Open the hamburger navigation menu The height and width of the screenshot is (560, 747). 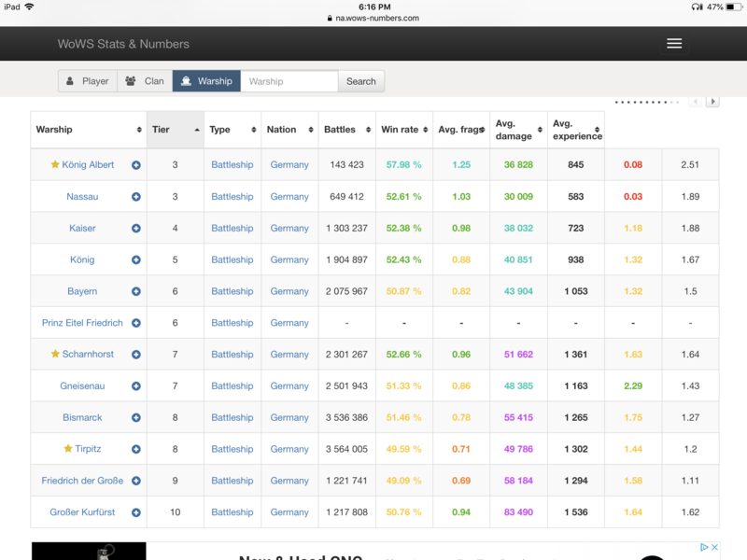(x=674, y=44)
